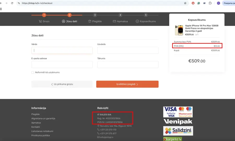Click step 5 circle in progress bar
The width and height of the screenshot is (235, 141).
click(146, 15)
